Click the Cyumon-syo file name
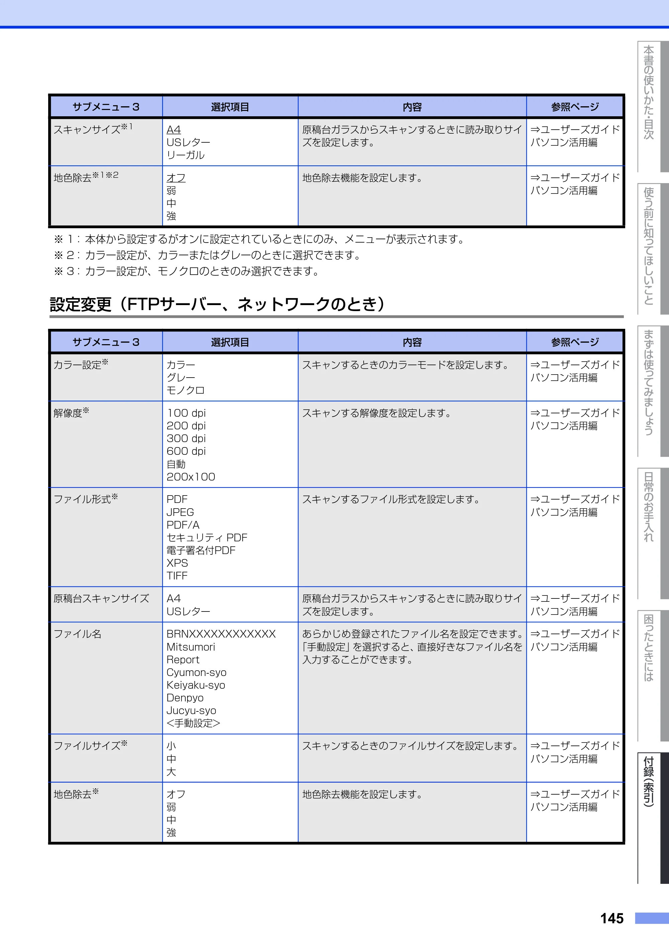Screen dimensions: 669x949 [197, 672]
